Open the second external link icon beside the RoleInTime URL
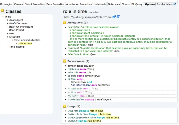This screenshot has width=179, height=125. pos(118,17)
